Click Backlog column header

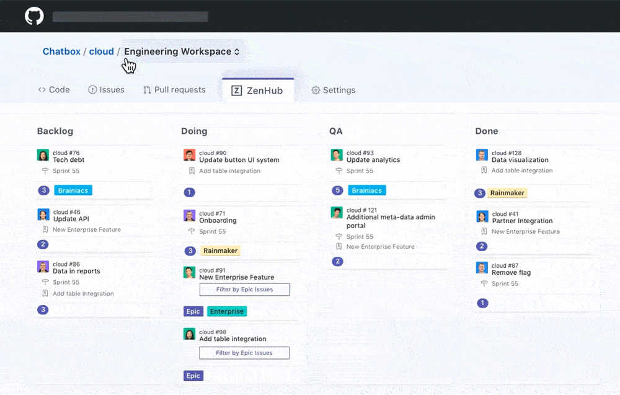55,131
